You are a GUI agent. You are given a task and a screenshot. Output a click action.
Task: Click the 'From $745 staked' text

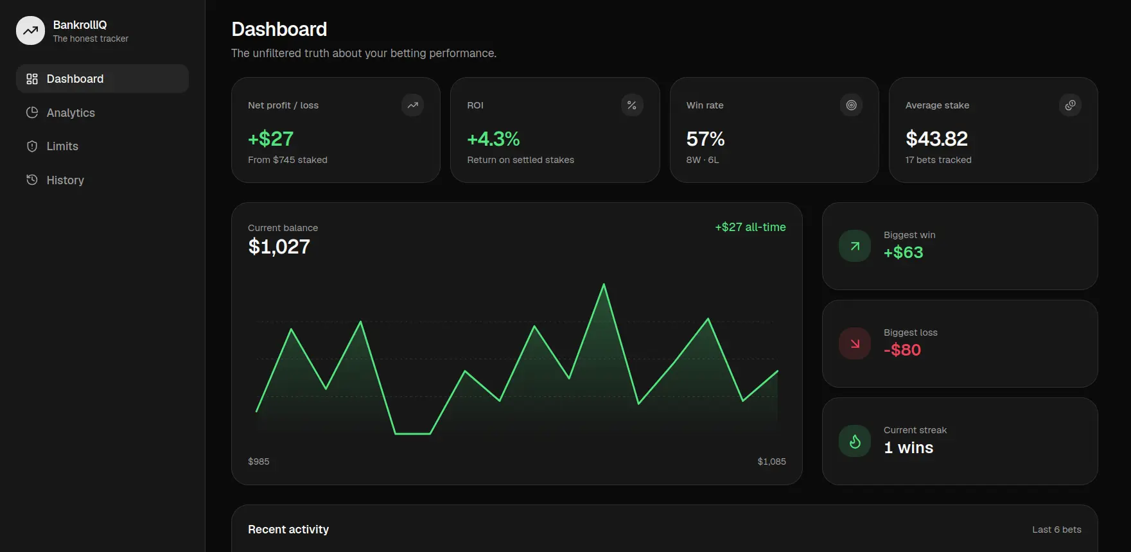288,160
